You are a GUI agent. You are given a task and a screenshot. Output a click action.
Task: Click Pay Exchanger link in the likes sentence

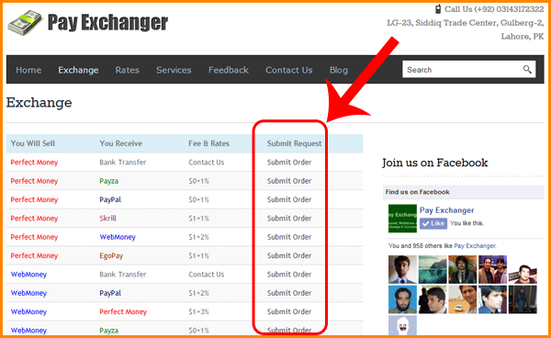(x=475, y=246)
